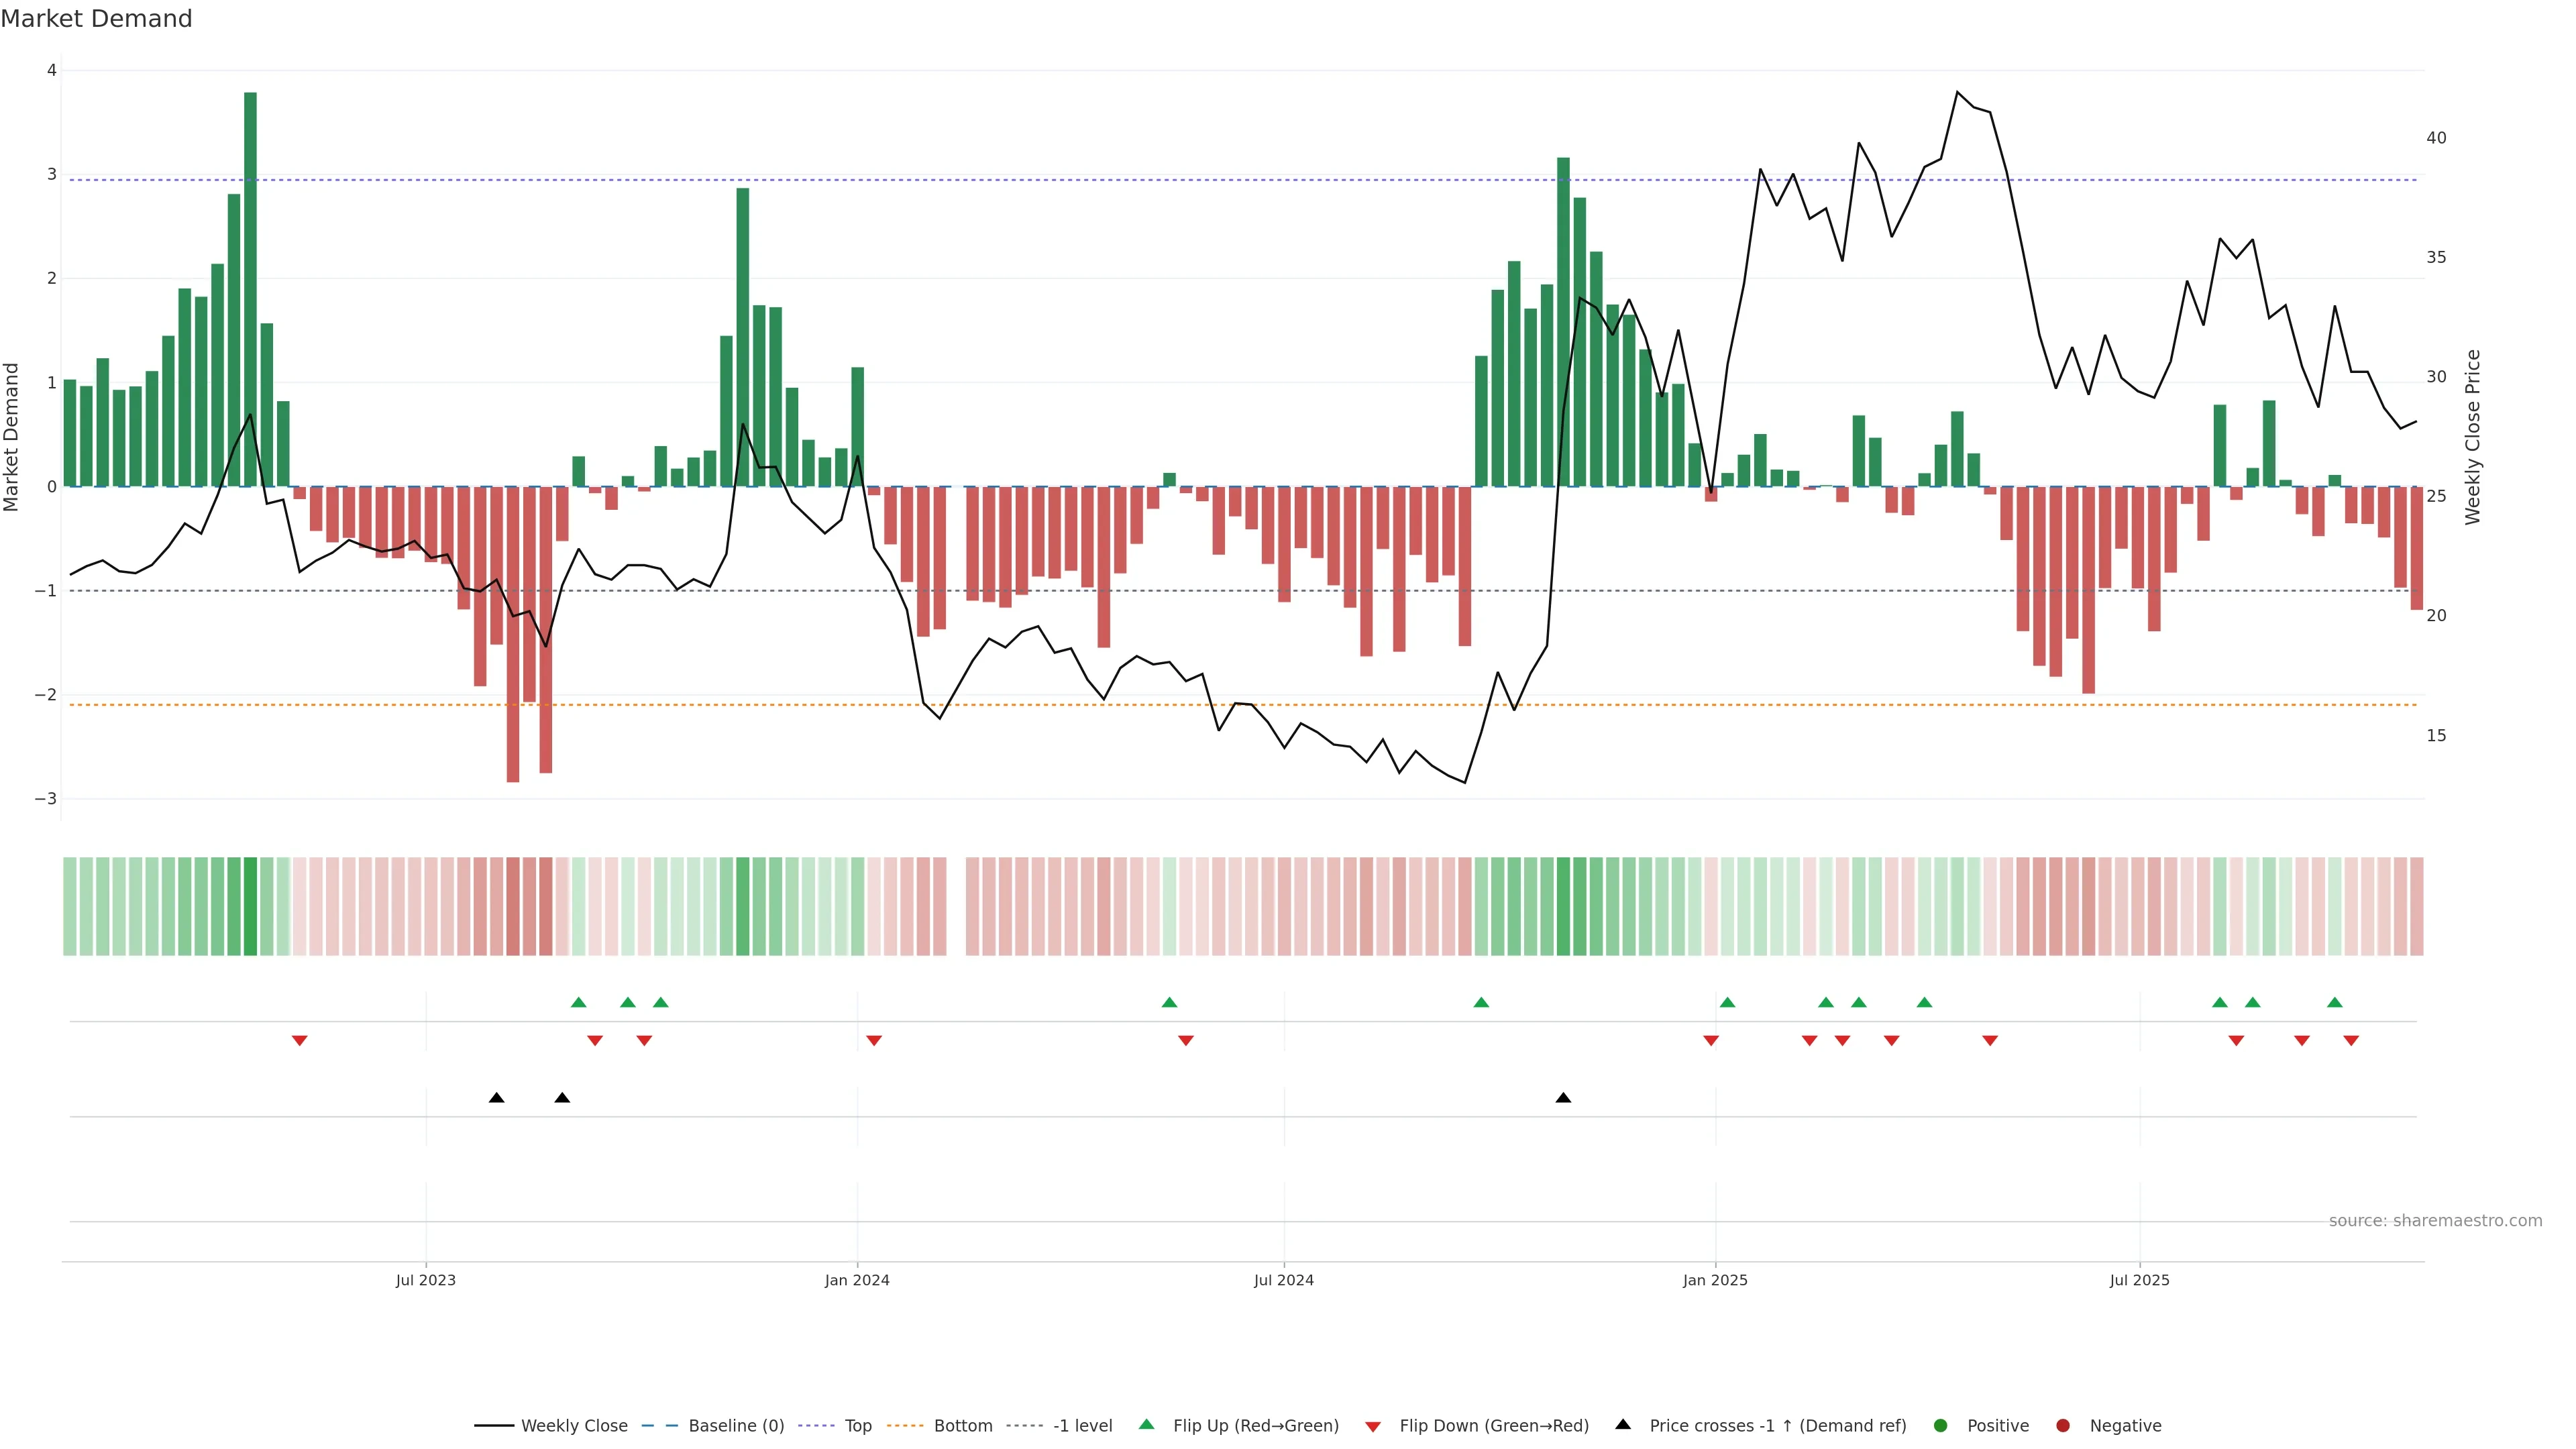Click the black line icon beside Weekly Close
The height and width of the screenshot is (1449, 2576).
point(494,1425)
